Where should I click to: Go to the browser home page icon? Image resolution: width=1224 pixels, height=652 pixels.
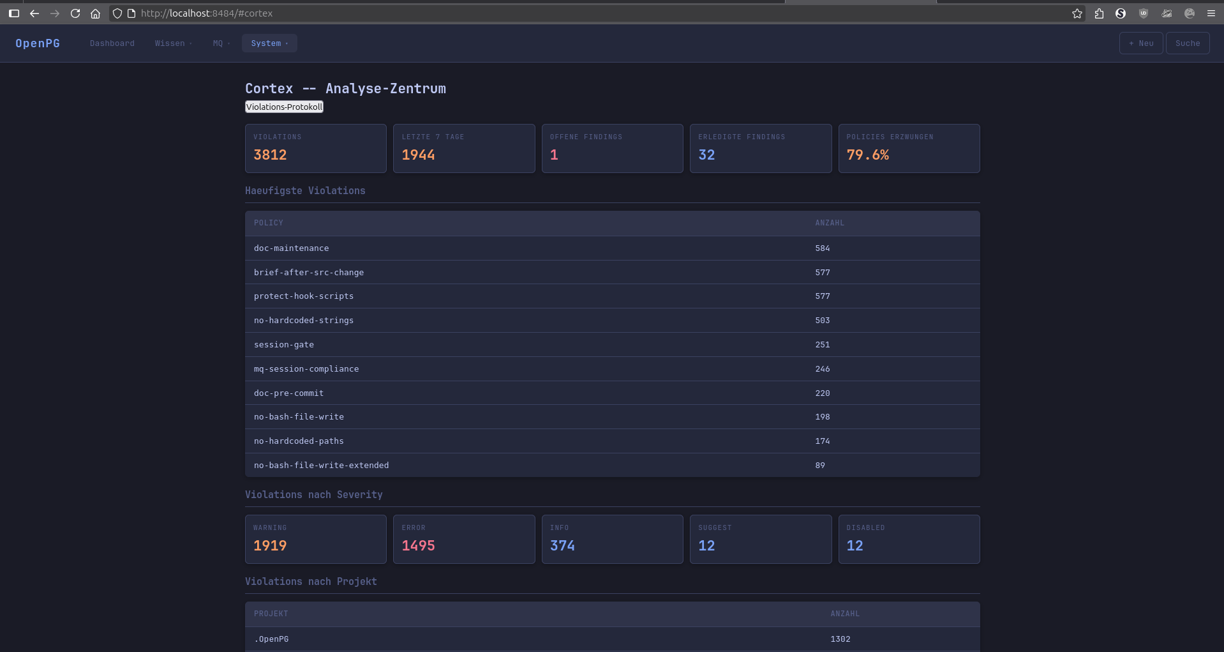pos(95,13)
